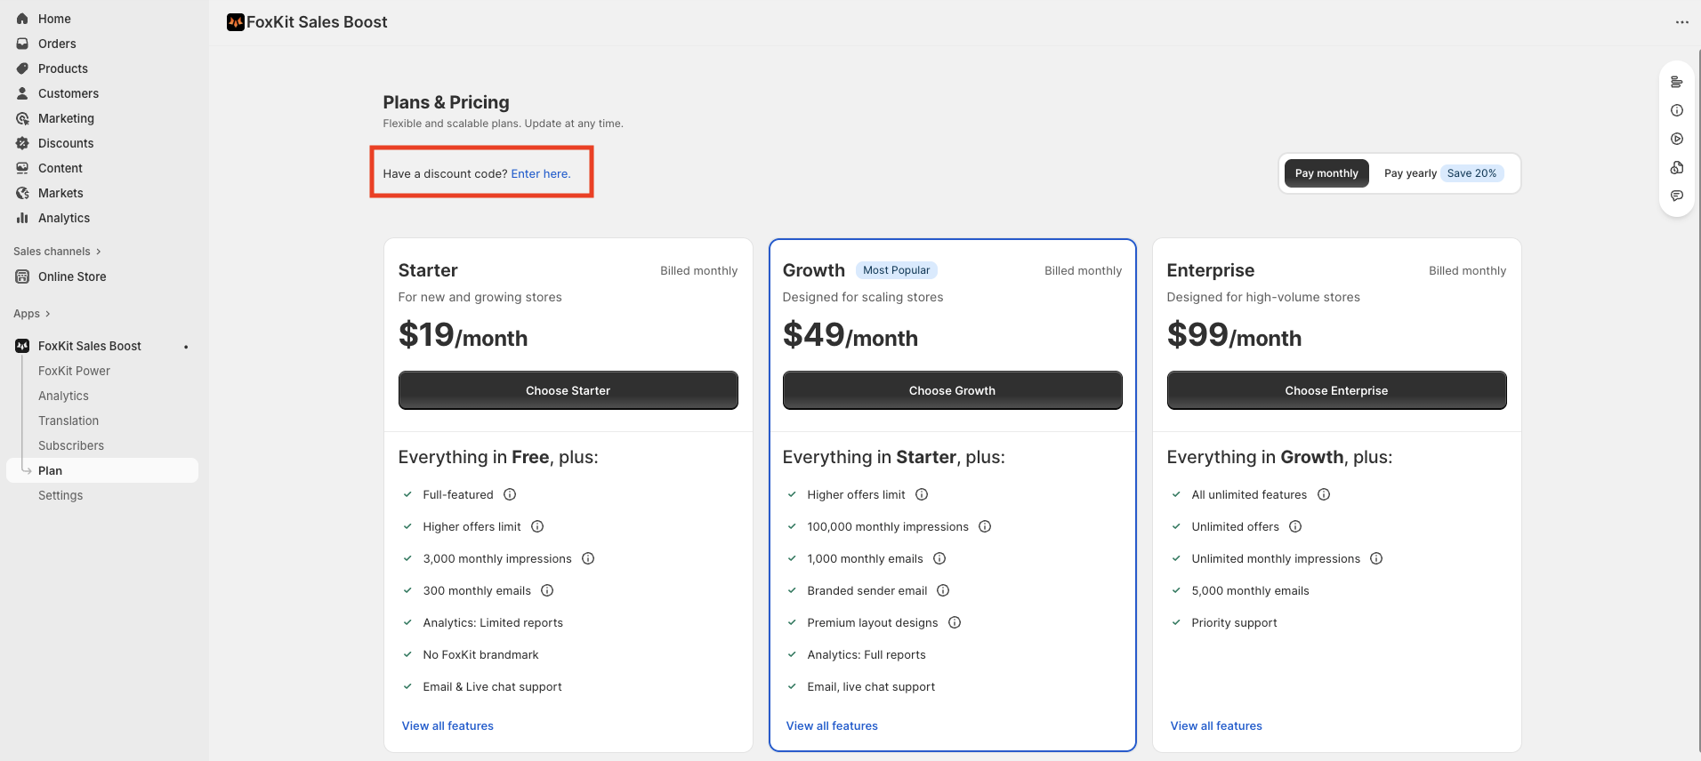Click 'No FoxKit brandmark' feature text
1701x761 pixels.
click(480, 654)
